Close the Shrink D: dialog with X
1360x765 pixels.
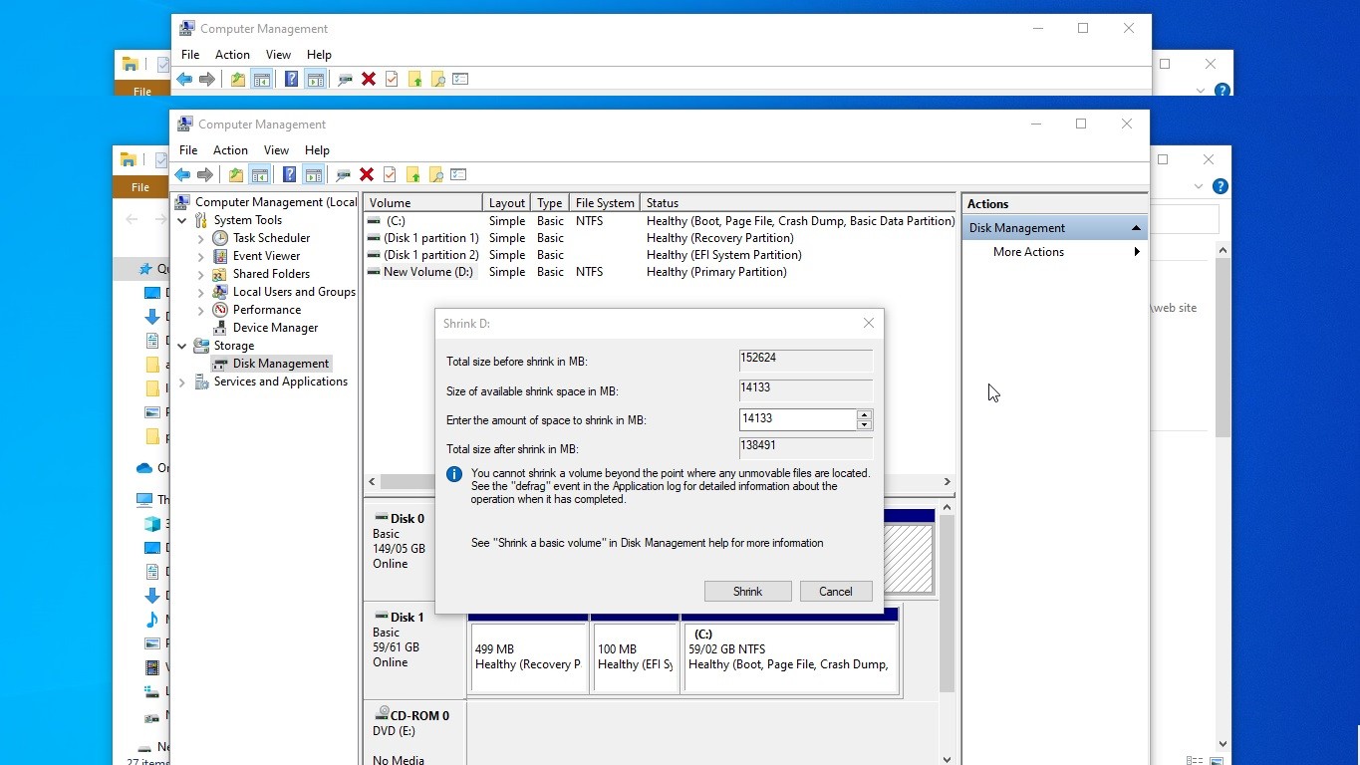[x=868, y=323]
